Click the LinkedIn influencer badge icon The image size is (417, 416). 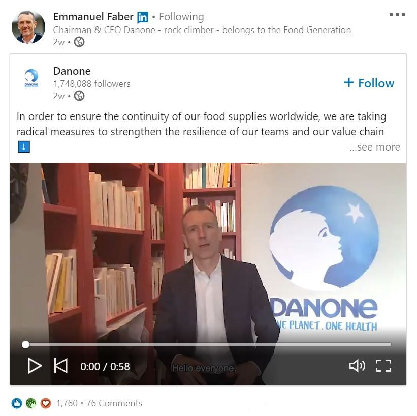(143, 17)
